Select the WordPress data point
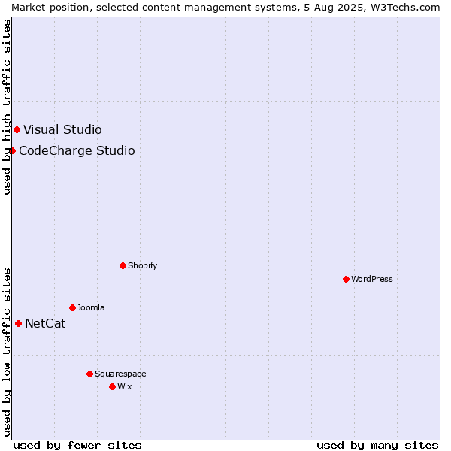 pos(346,280)
